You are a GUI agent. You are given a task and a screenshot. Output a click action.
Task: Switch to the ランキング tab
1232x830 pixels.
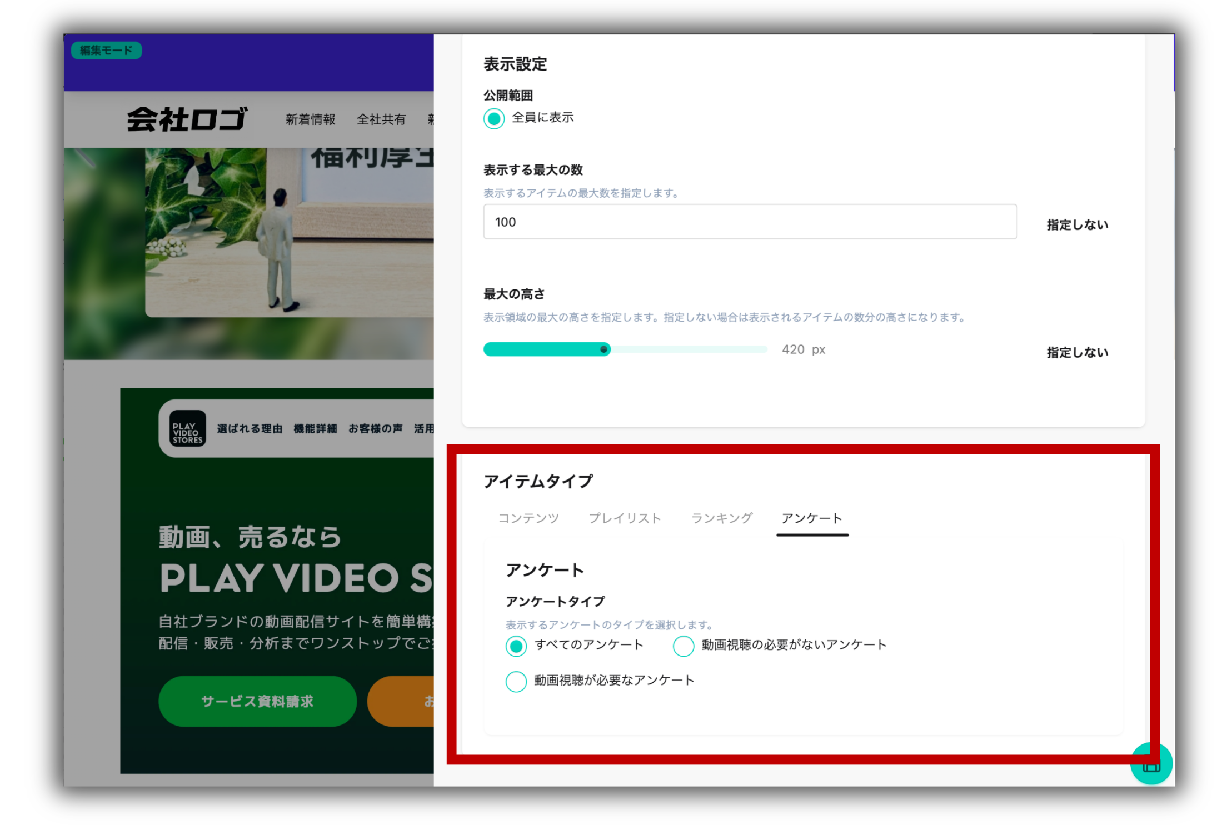(x=721, y=518)
